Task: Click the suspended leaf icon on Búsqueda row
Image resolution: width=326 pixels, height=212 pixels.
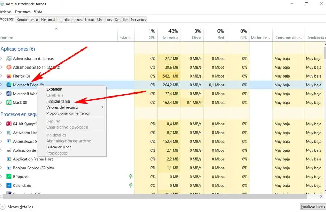Action: (131, 177)
